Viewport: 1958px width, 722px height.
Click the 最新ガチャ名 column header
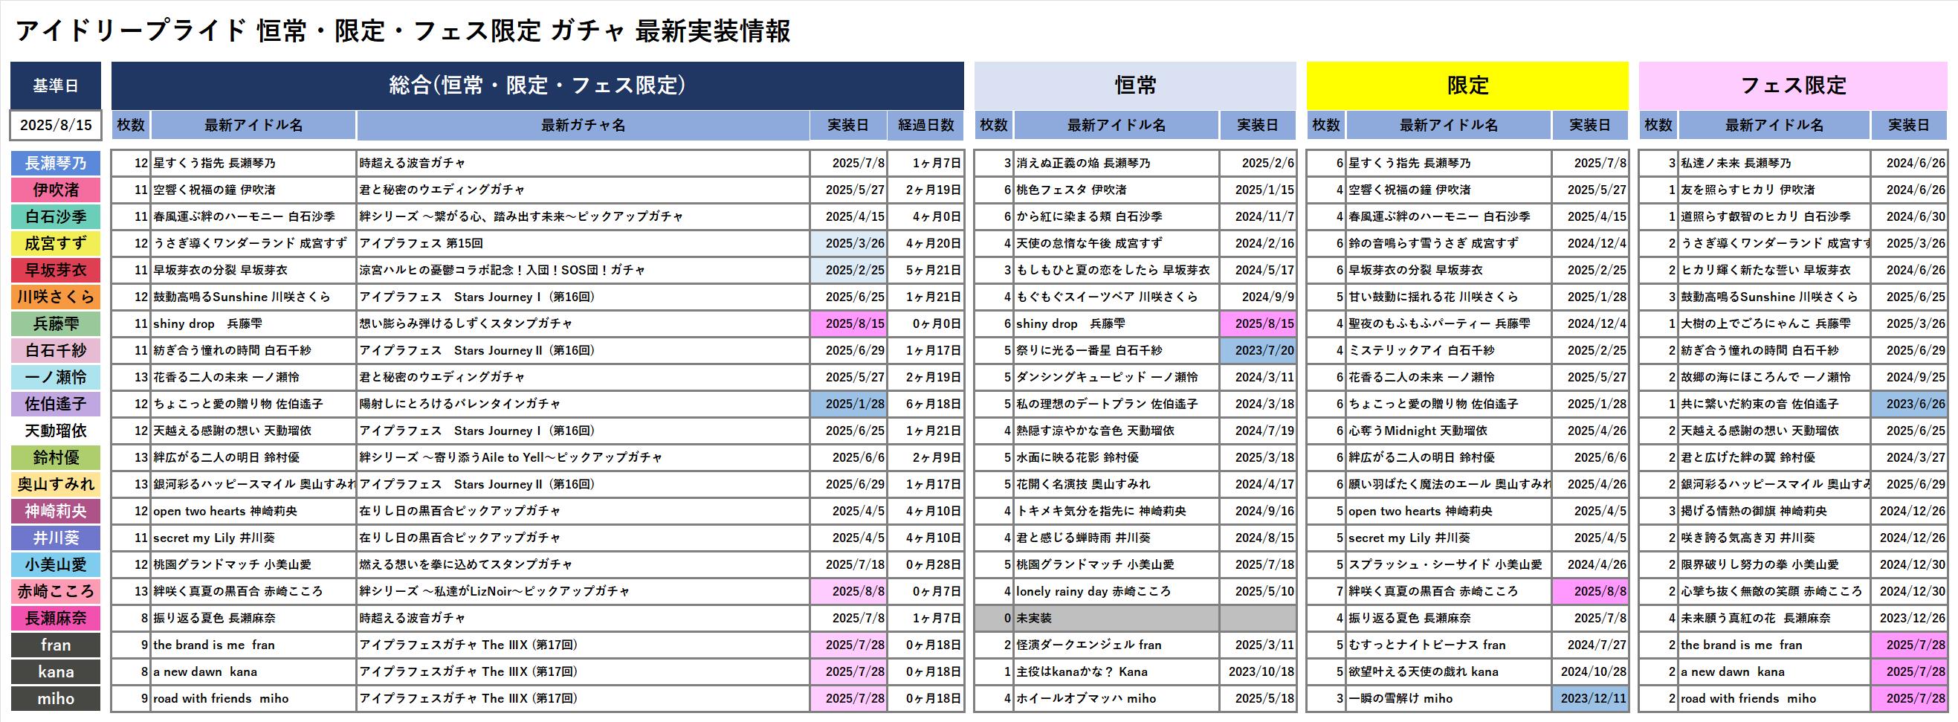pos(582,126)
